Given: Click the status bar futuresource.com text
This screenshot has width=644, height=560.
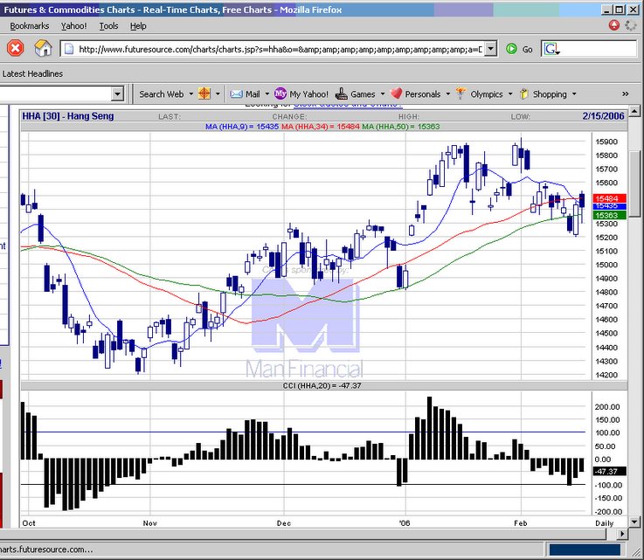Looking at the screenshot, I should 46,550.
